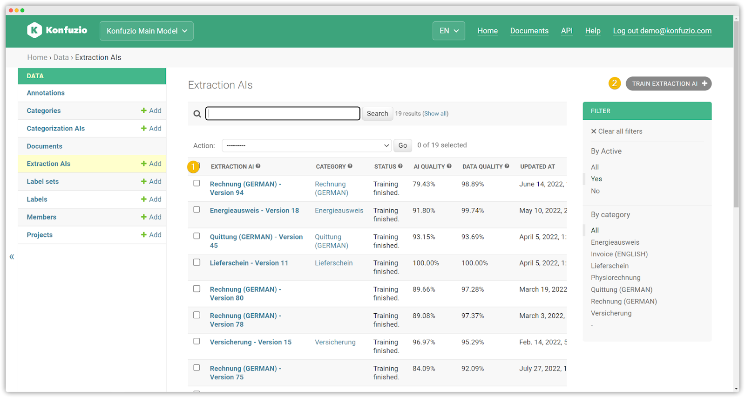This screenshot has height=398, width=745.
Task: Tick checkbox for Rechnung (GERMAN) Version 94
Action: (x=197, y=183)
